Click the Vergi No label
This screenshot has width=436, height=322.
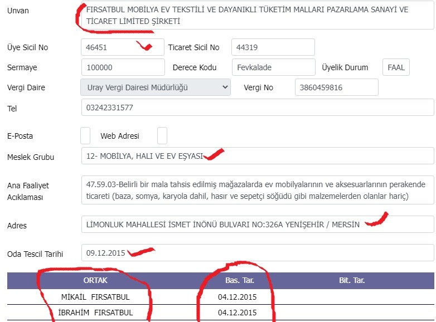[x=258, y=87]
